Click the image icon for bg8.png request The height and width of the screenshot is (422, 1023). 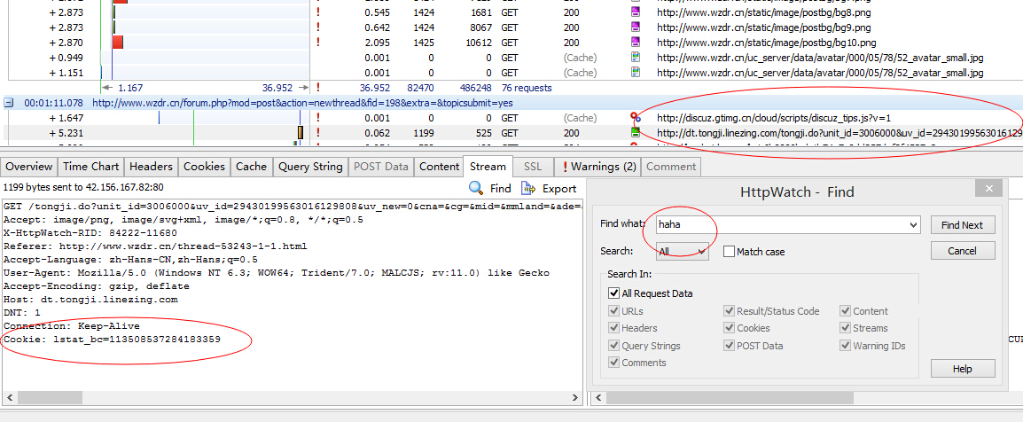pos(635,12)
